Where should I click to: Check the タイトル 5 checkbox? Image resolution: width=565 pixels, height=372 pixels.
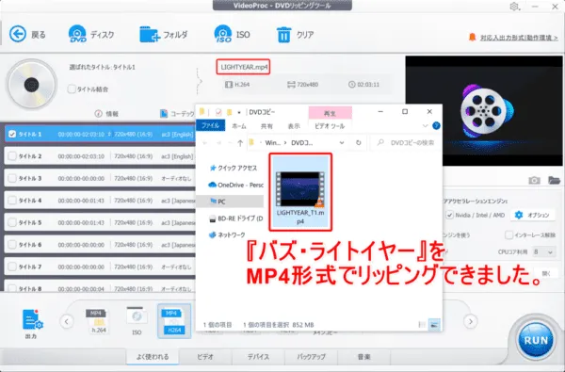point(12,222)
